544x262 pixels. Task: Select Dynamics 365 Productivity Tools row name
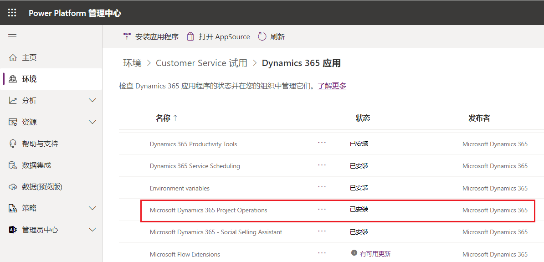pyautogui.click(x=193, y=144)
